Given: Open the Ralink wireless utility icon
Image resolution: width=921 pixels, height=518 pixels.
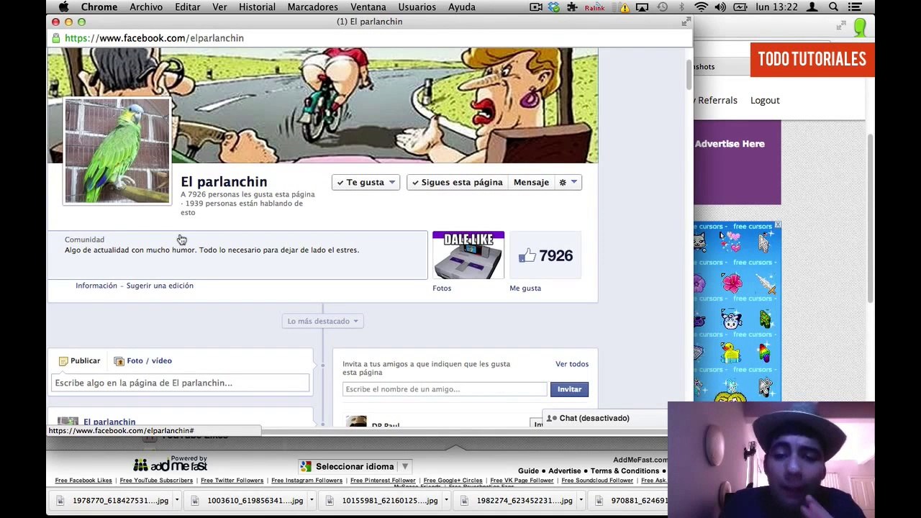Looking at the screenshot, I should [x=594, y=7].
